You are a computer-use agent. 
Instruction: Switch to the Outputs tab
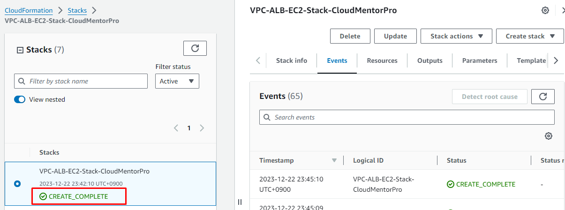click(429, 60)
